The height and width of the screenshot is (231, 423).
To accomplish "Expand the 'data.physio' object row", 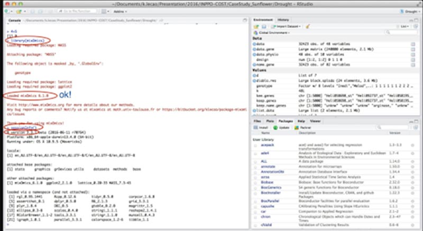I will pyautogui.click(x=254, y=54).
